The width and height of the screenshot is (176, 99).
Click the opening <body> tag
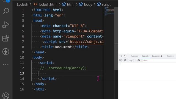38,57
